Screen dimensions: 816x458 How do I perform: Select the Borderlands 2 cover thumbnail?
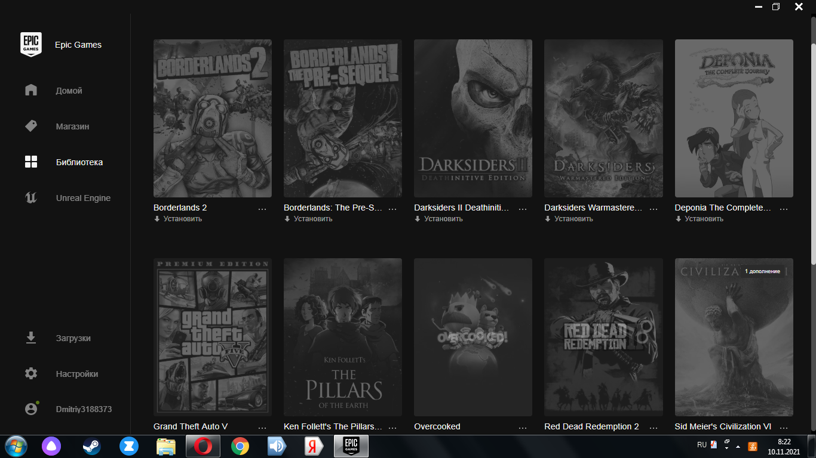[x=213, y=118]
